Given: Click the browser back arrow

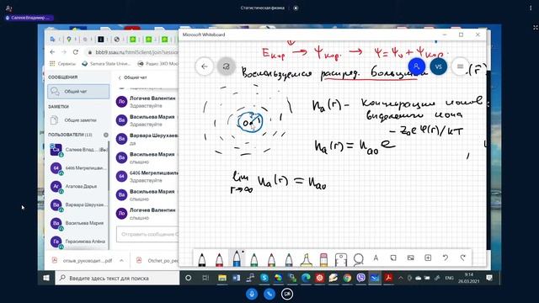Looking at the screenshot, I should click(52, 52).
